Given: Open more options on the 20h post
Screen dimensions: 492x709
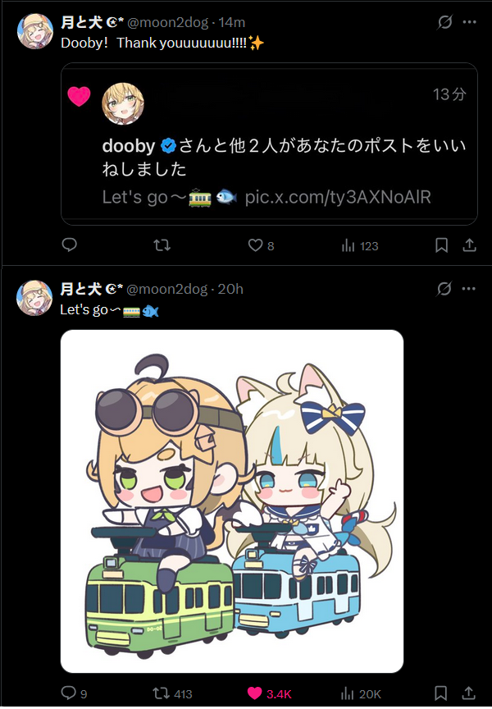Looking at the screenshot, I should [468, 289].
